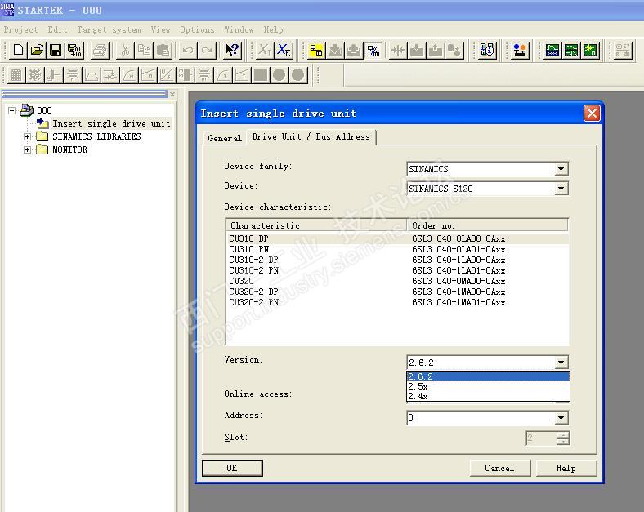The width and height of the screenshot is (644, 512).
Task: Click the Slot spinner control
Action: [x=563, y=439]
